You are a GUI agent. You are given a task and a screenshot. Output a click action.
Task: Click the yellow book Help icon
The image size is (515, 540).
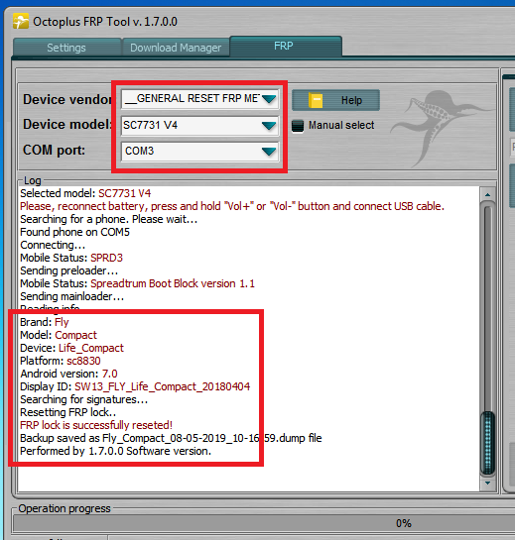[316, 100]
